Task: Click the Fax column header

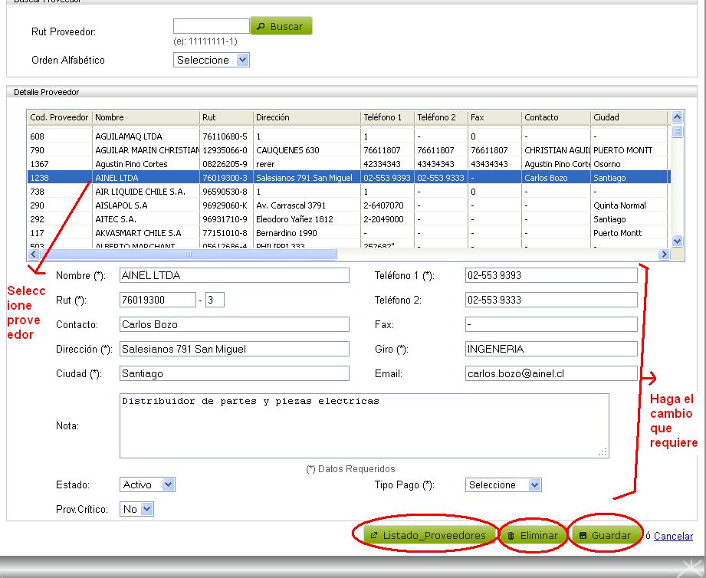Action: (494, 117)
